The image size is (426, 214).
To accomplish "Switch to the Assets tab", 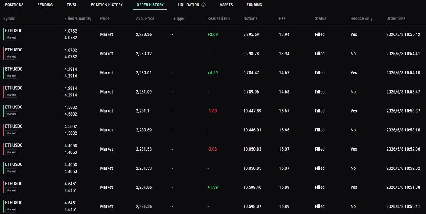I will (x=226, y=5).
